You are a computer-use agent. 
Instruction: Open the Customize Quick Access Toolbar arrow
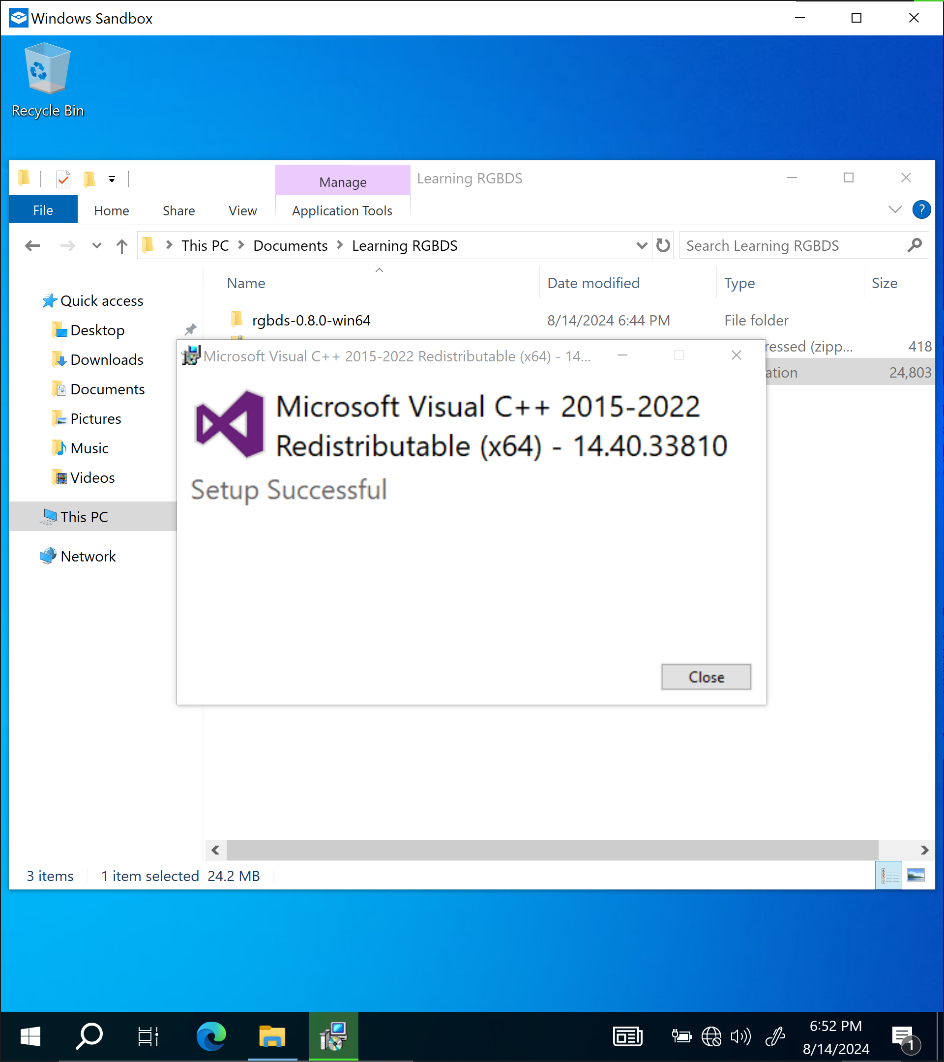pyautogui.click(x=112, y=180)
